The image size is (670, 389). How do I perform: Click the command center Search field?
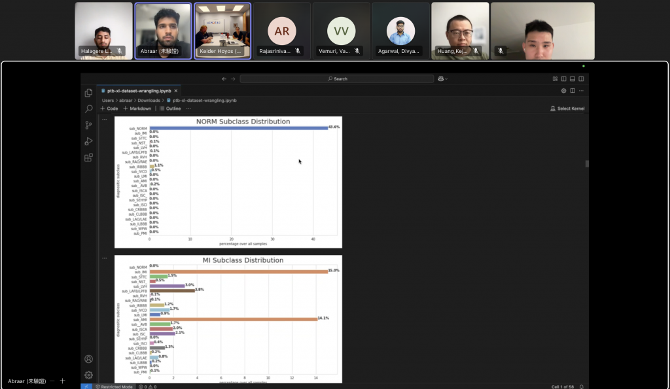[336, 78]
